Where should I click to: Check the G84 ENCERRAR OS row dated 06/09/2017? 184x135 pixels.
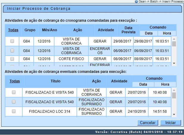point(12,51)
